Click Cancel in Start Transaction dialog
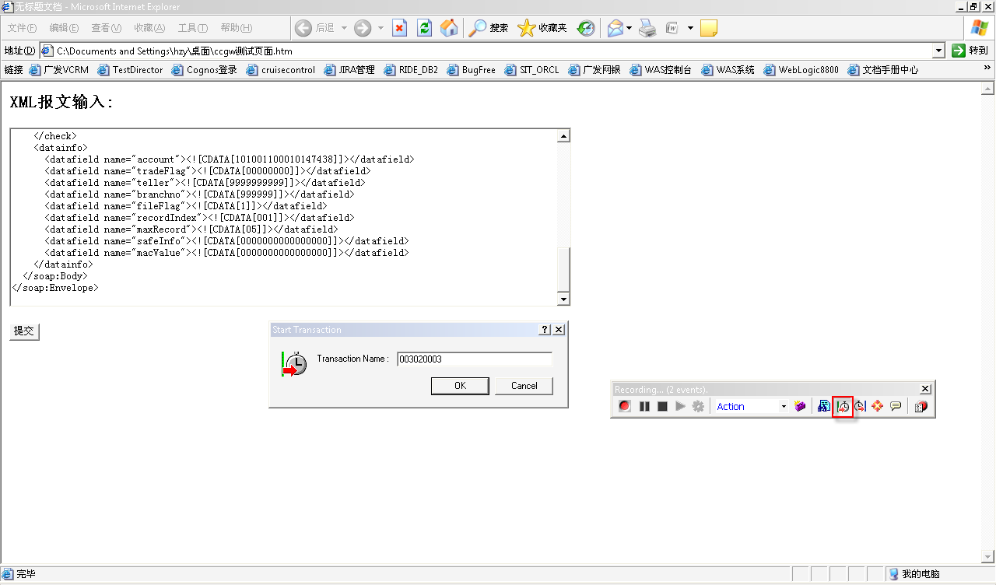The height and width of the screenshot is (585, 996). [x=524, y=386]
